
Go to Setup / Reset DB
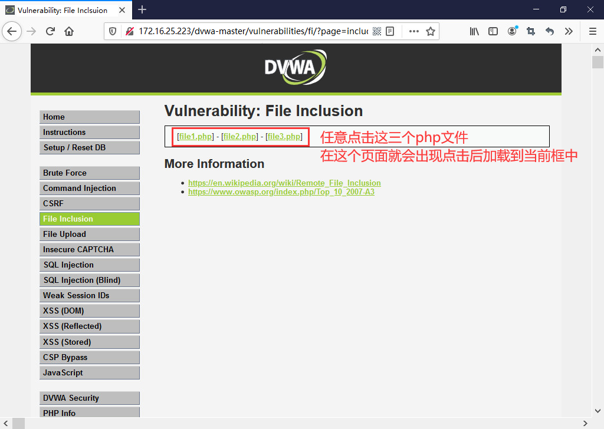pyautogui.click(x=90, y=148)
